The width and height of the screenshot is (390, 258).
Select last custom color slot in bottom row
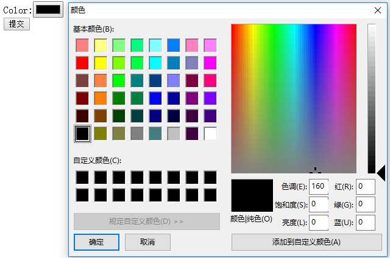(x=210, y=195)
